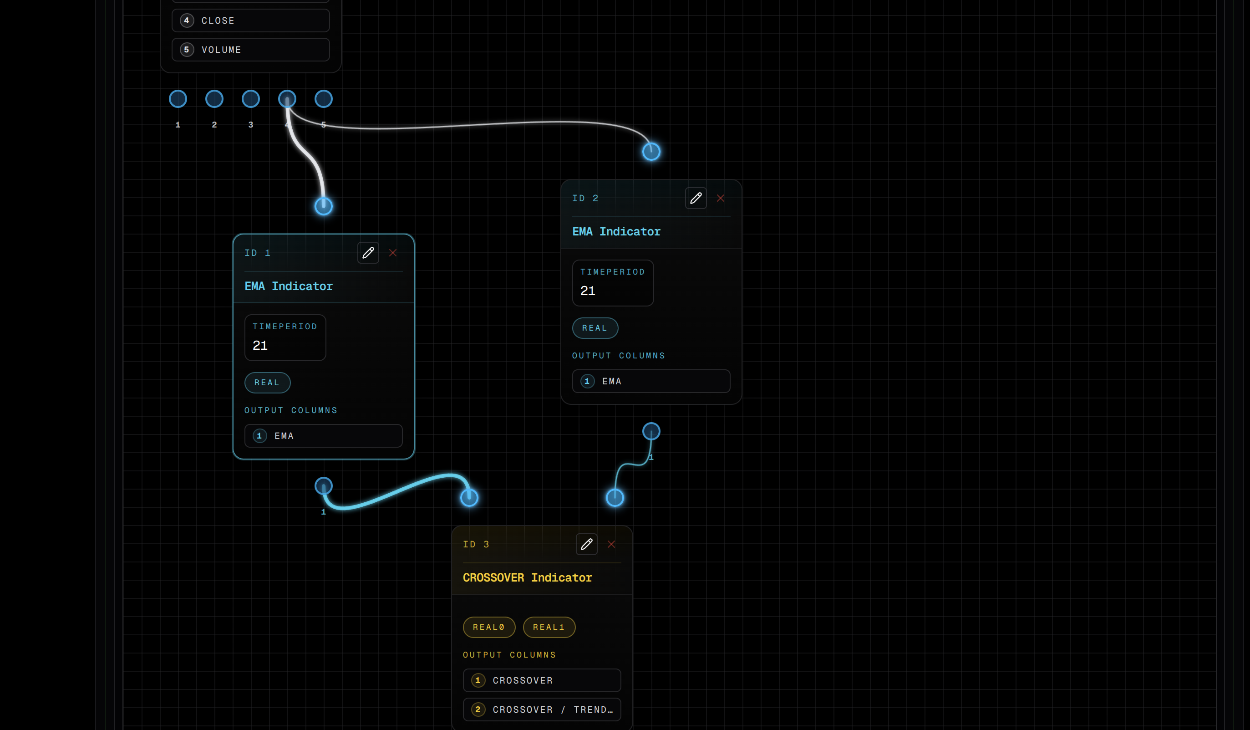Edit the ID 2 EMA node with pencil icon
The image size is (1250, 730).
click(696, 198)
